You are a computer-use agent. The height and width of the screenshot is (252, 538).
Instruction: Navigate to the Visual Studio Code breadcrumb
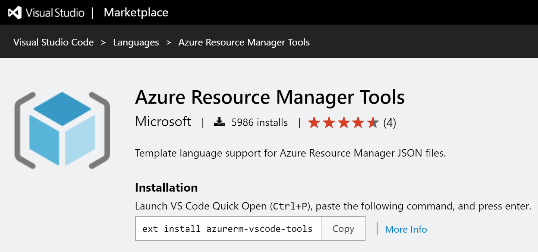pyautogui.click(x=53, y=42)
